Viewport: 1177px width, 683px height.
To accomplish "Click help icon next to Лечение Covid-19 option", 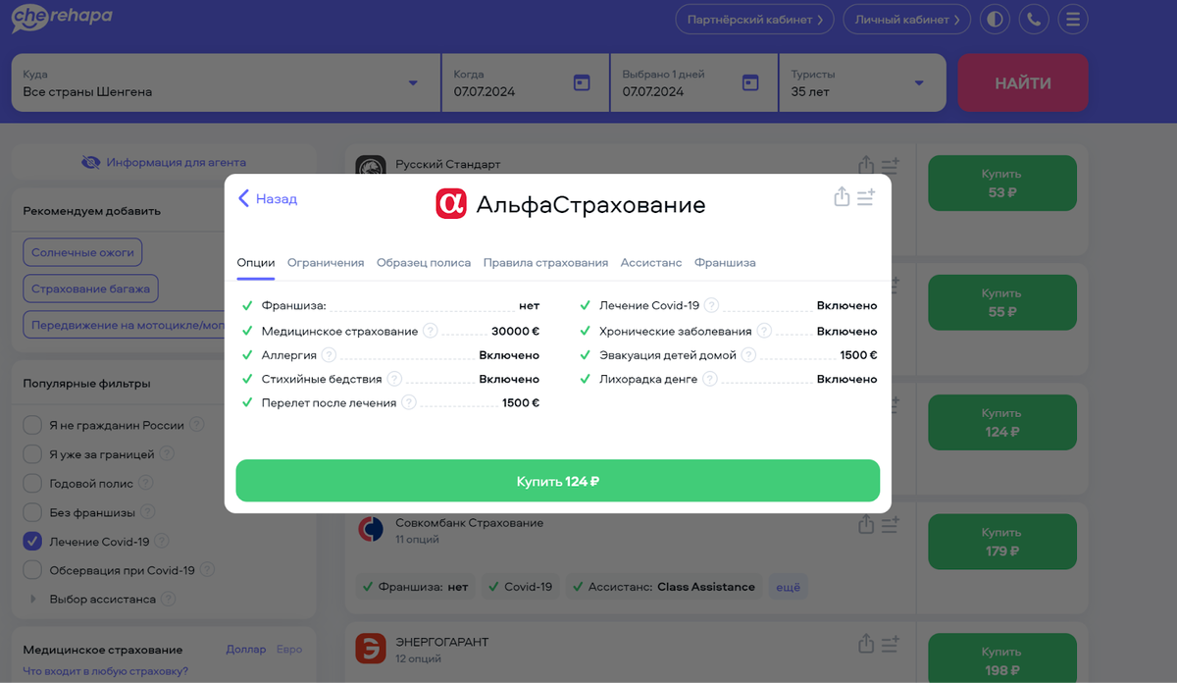I will pos(712,305).
